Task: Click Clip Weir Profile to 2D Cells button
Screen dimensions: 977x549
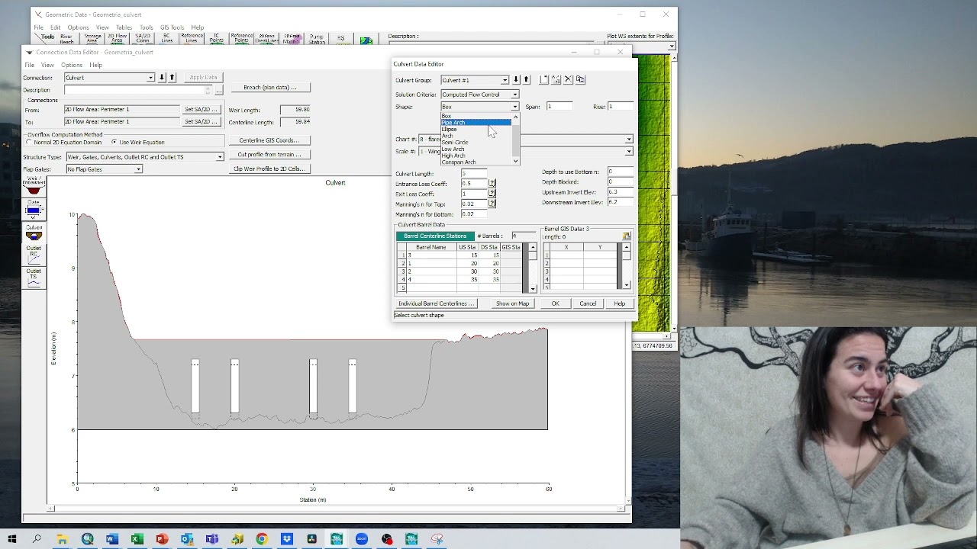Action: click(x=269, y=169)
